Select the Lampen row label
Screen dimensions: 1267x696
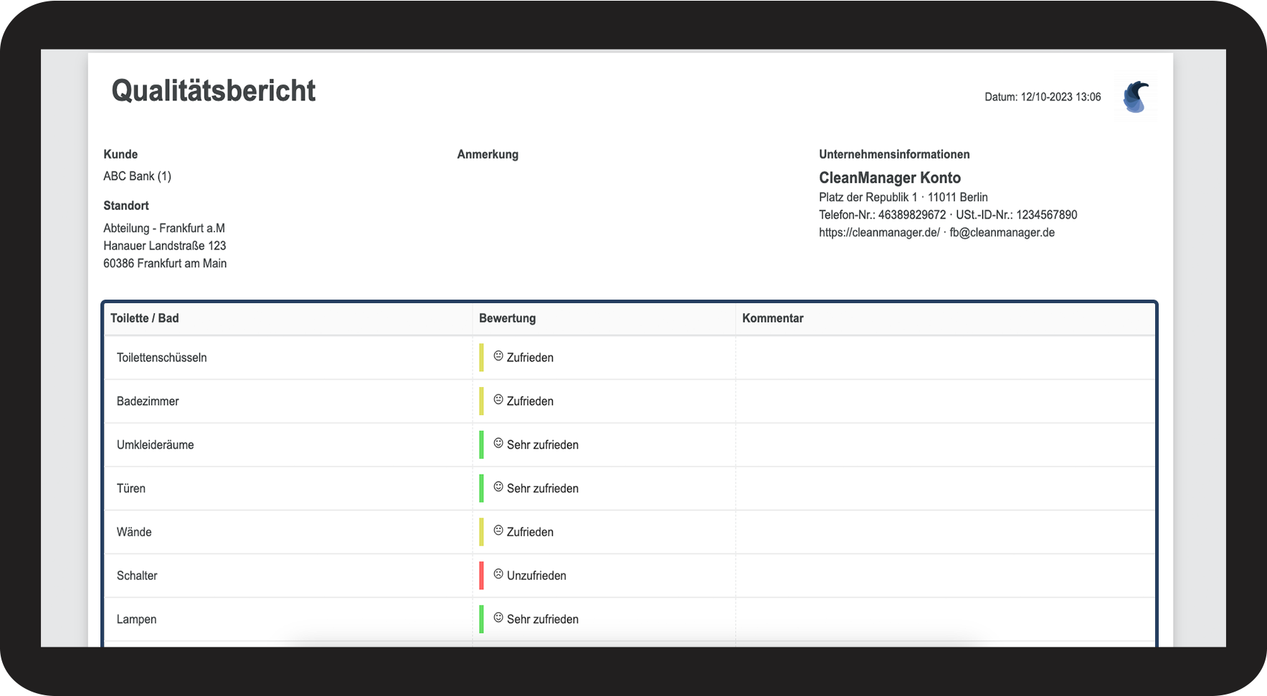pos(136,619)
